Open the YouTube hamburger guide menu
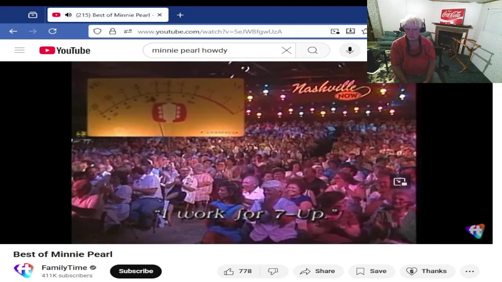This screenshot has width=502, height=282. click(x=20, y=50)
